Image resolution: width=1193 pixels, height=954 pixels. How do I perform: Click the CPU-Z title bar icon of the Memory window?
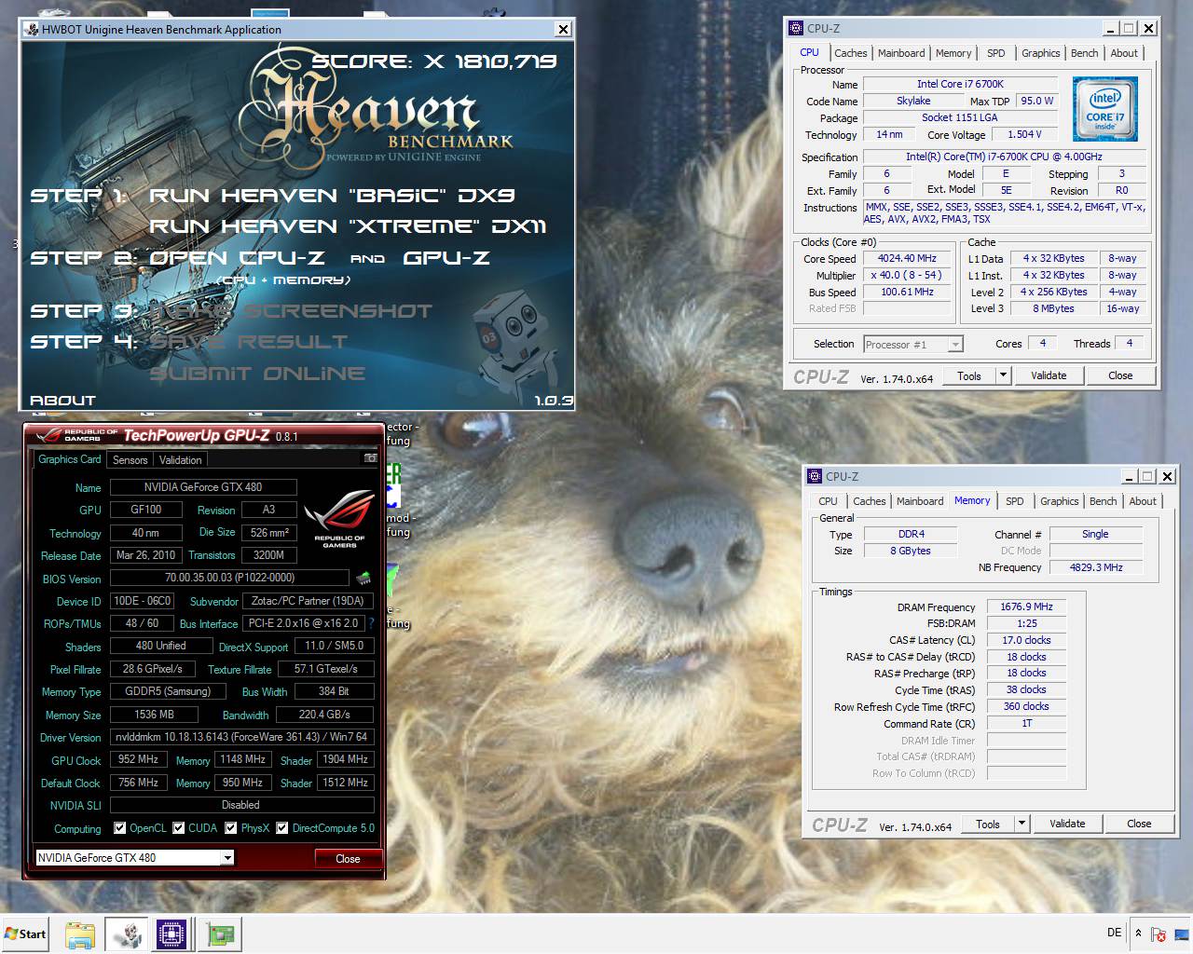click(x=814, y=476)
